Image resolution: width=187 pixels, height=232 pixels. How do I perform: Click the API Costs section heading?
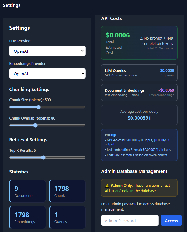pyautogui.click(x=111, y=18)
